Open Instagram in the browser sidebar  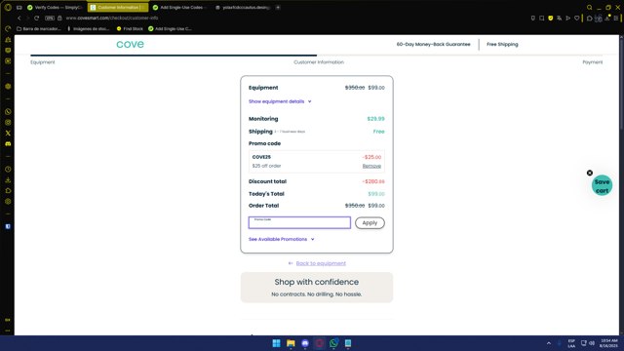click(8, 123)
